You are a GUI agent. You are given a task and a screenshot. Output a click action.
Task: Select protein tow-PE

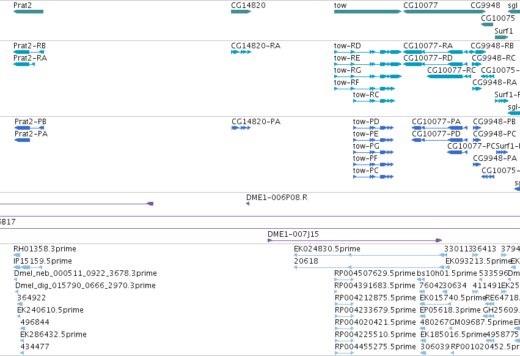click(373, 140)
